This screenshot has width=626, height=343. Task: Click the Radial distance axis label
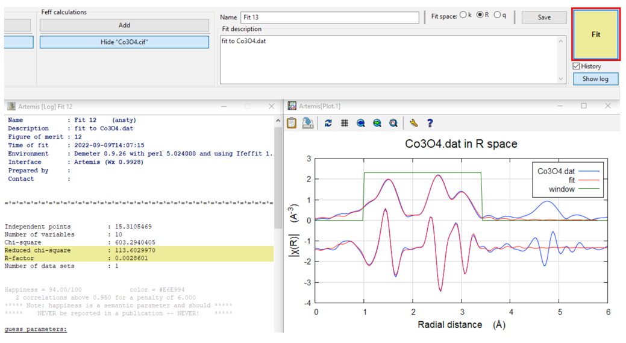(462, 325)
